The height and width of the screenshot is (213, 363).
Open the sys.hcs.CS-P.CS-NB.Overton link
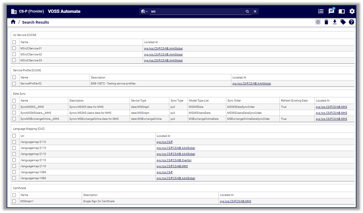[174, 160]
